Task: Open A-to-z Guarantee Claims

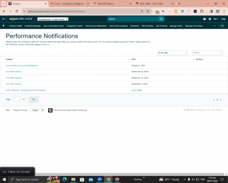Action: click(x=53, y=26)
